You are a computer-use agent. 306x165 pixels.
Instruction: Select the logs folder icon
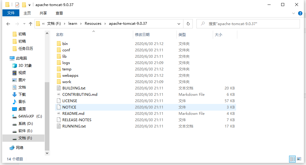[x=59, y=63]
